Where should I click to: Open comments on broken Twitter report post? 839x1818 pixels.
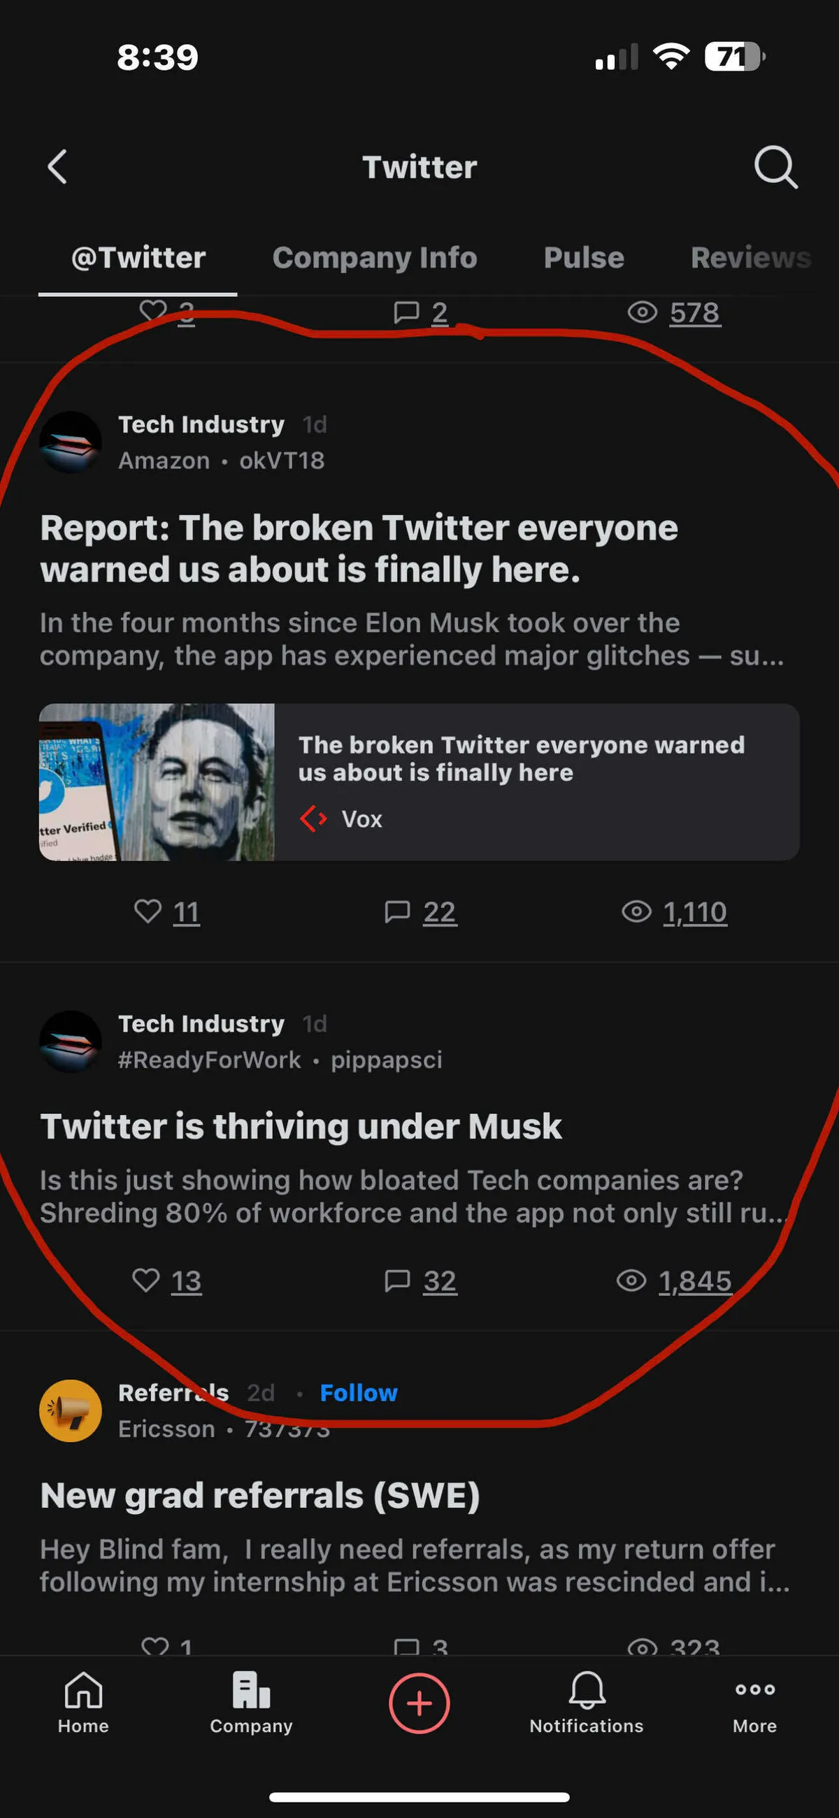(399, 911)
